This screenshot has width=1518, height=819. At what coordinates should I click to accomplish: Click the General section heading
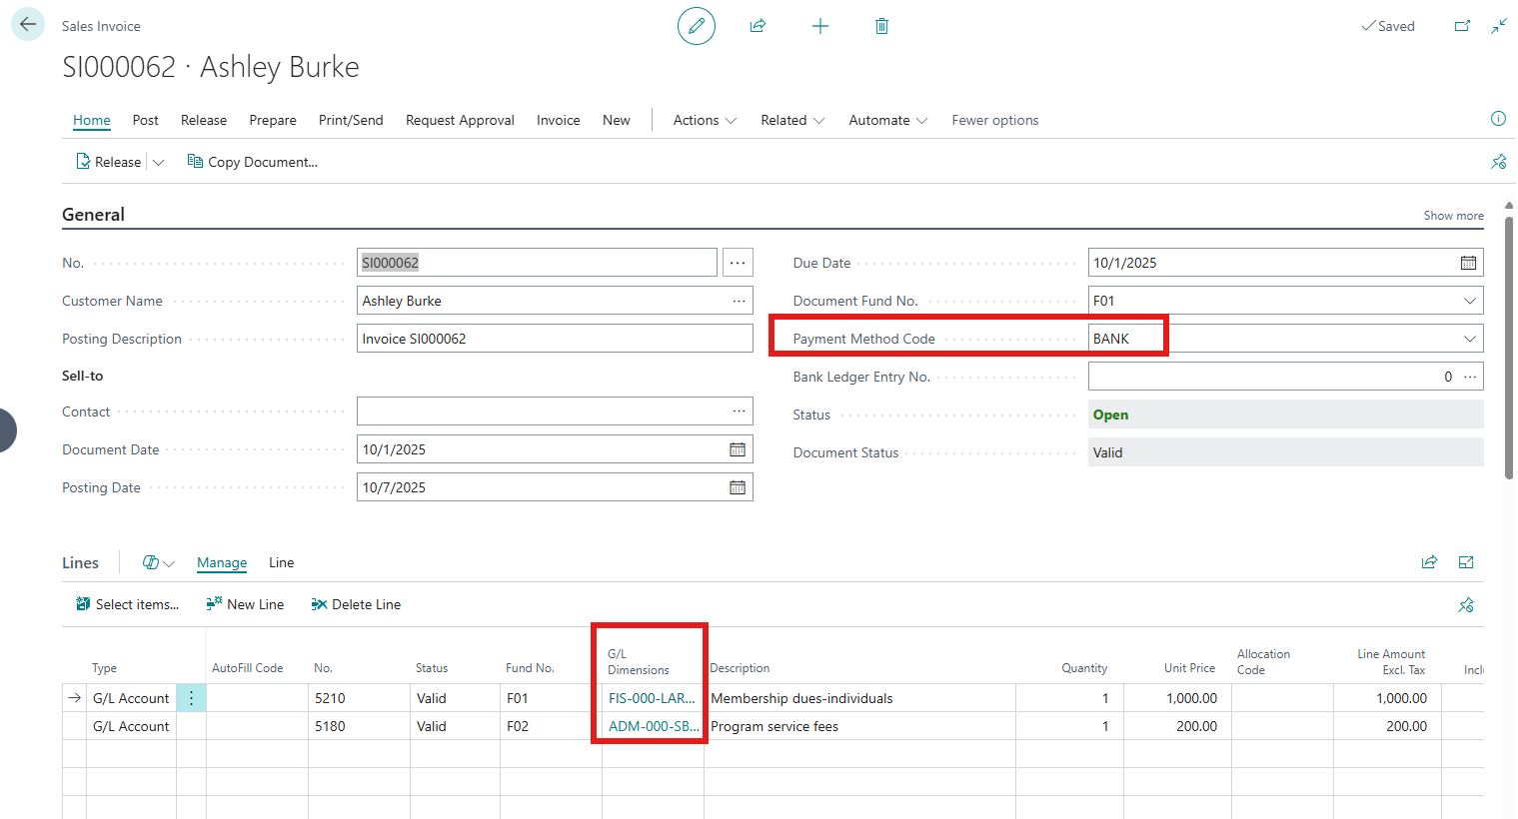coord(93,215)
